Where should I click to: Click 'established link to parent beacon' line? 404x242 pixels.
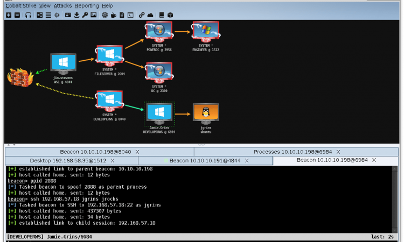[x=80, y=169]
